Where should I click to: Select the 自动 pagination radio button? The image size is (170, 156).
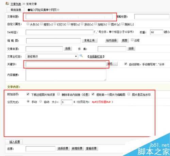(x=40, y=101)
